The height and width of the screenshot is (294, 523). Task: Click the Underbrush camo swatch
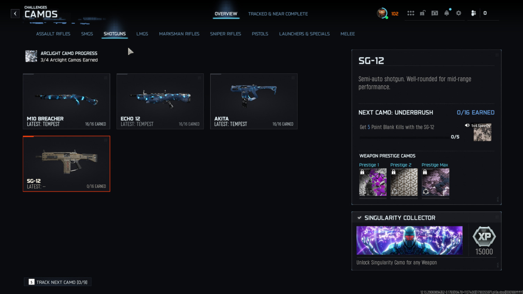[x=482, y=132]
